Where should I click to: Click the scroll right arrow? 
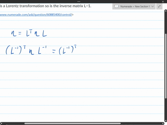(x=163, y=124)
